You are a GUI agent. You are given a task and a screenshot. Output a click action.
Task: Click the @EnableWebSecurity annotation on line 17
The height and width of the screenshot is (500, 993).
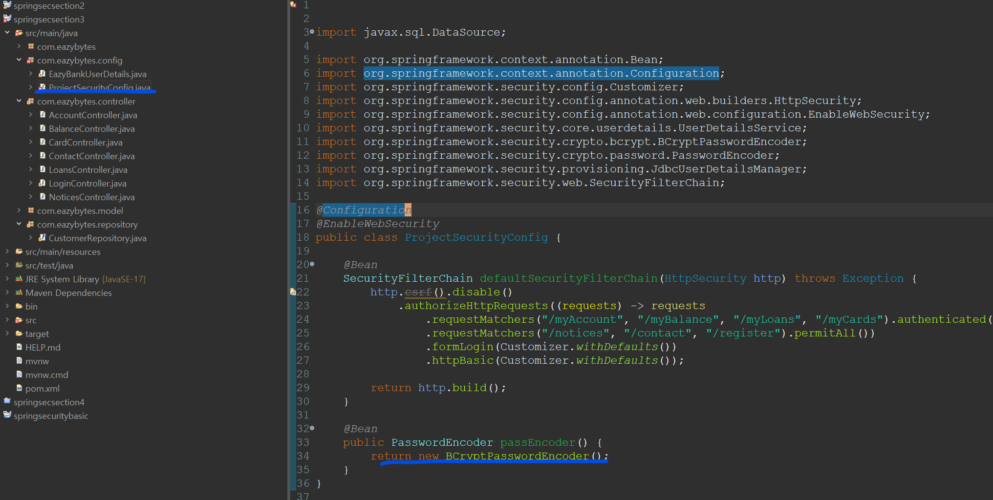click(x=378, y=224)
